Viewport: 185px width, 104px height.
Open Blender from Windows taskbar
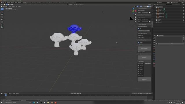click(52, 103)
